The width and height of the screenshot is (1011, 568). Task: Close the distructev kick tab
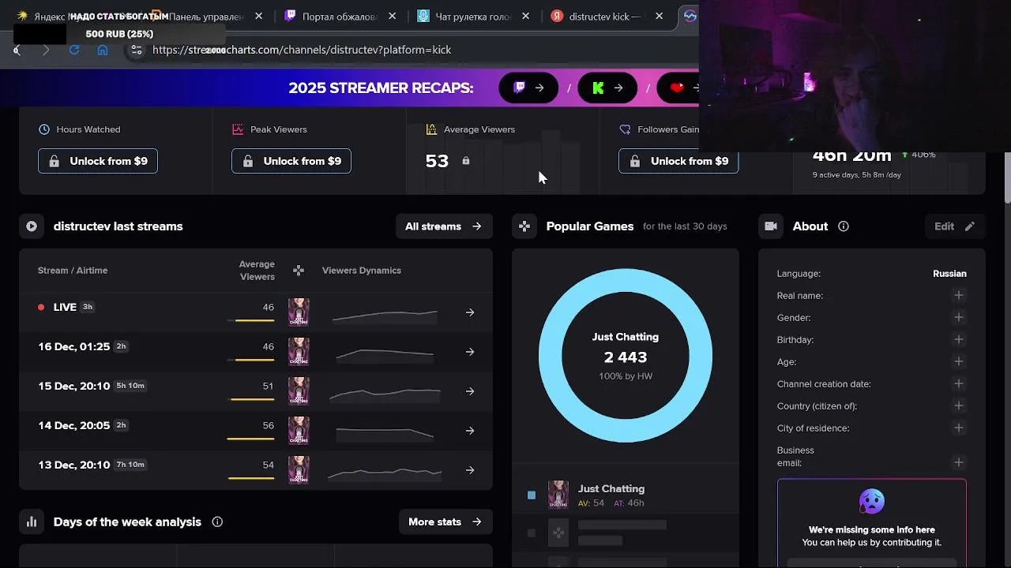point(659,16)
